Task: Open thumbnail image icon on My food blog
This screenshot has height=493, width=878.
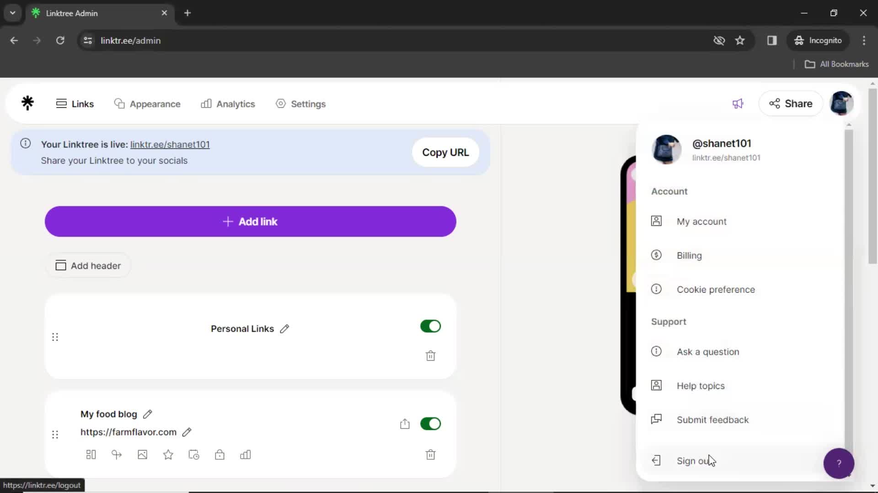Action: click(x=142, y=455)
